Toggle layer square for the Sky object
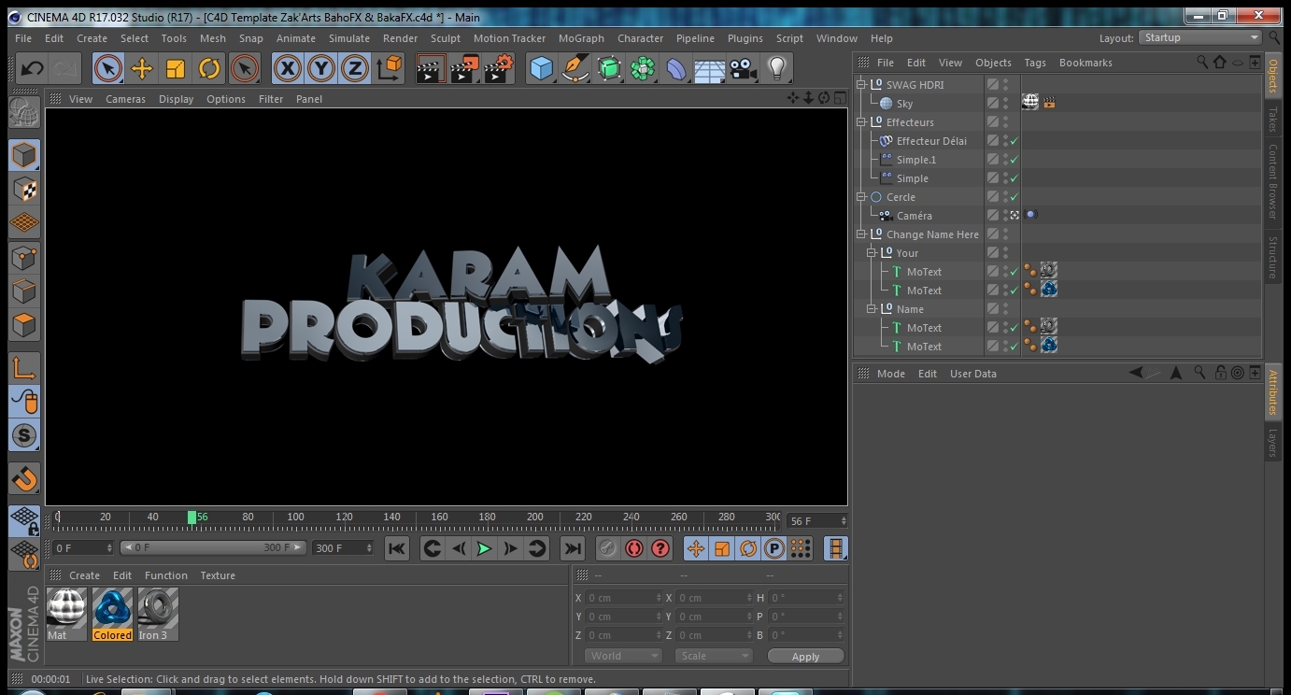 tap(993, 104)
